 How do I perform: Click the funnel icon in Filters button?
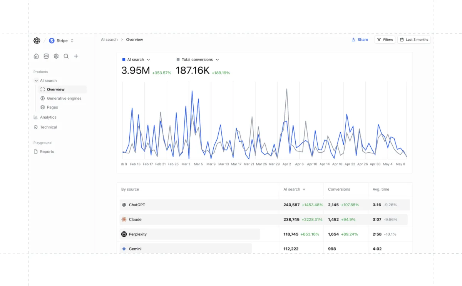click(379, 40)
